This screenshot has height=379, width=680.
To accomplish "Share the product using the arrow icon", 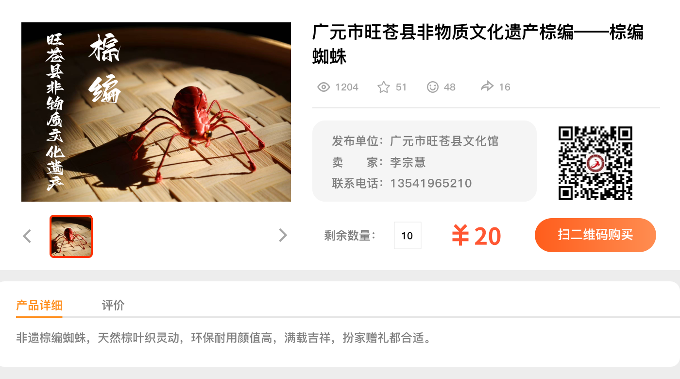I will [487, 86].
